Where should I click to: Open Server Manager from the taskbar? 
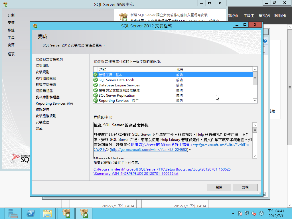click(x=13, y=213)
